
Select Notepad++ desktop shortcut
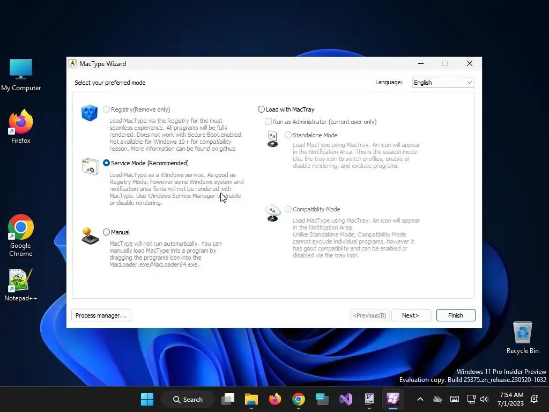(x=21, y=285)
